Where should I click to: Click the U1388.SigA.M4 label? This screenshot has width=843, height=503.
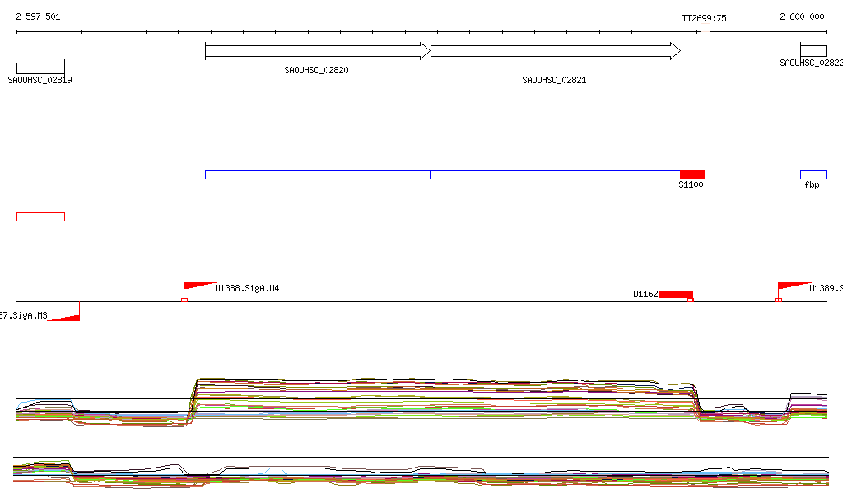pos(247,289)
